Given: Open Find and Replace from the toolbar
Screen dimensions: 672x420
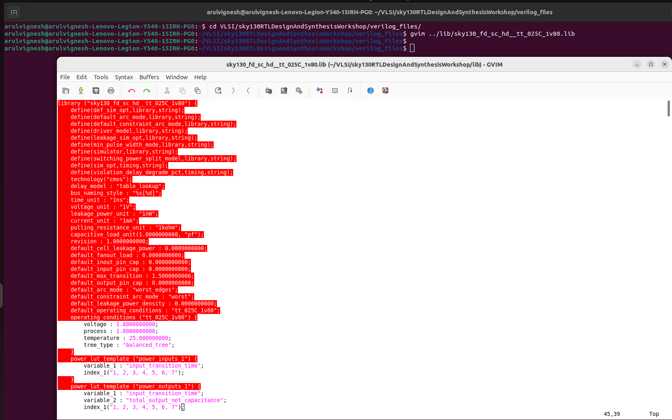Looking at the screenshot, I should [x=218, y=91].
